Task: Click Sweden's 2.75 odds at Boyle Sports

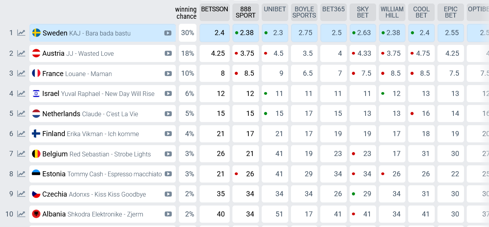Action: [x=304, y=33]
